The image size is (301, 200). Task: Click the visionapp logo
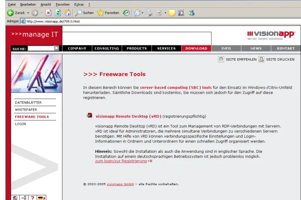tap(271, 35)
